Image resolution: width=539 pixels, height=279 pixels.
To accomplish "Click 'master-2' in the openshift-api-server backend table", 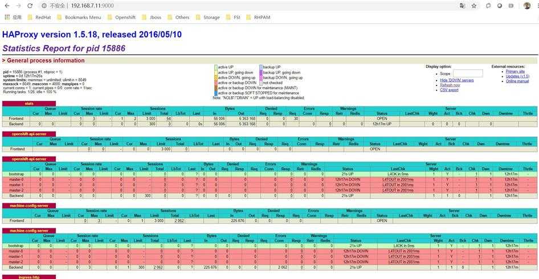I will coord(16,190).
